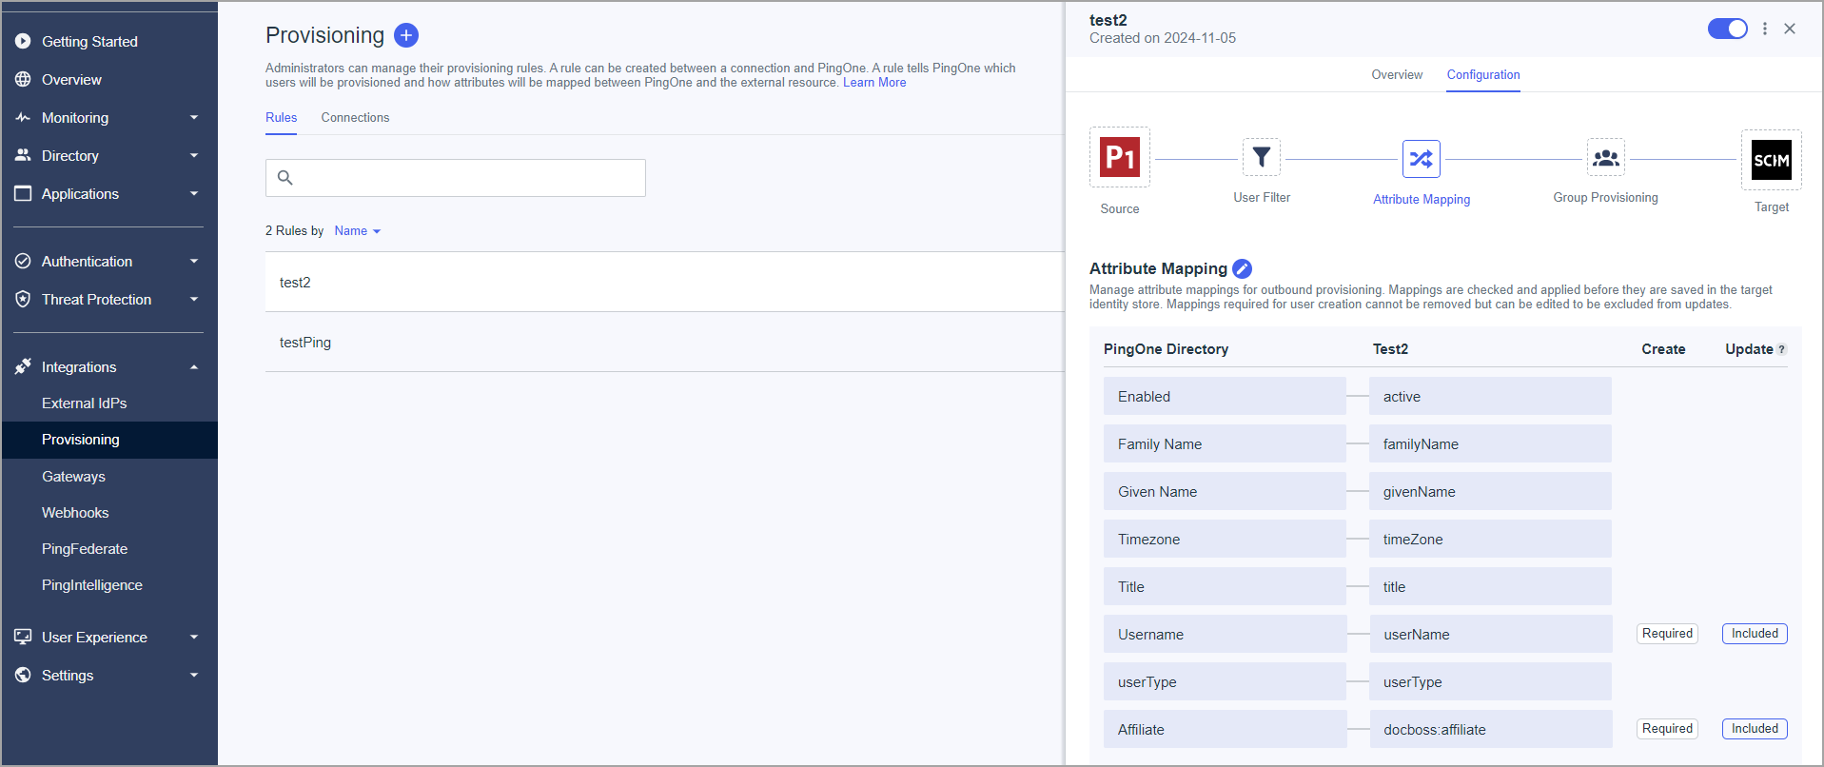Click the User Experience monitor icon
This screenshot has height=767, width=1824.
pos(23,637)
